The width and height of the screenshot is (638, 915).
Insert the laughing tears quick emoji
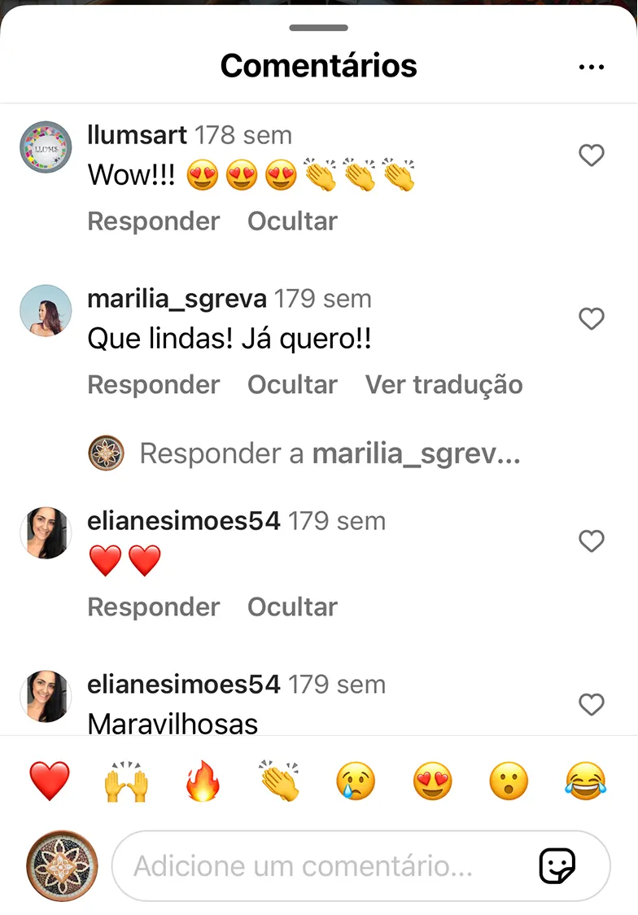click(586, 781)
